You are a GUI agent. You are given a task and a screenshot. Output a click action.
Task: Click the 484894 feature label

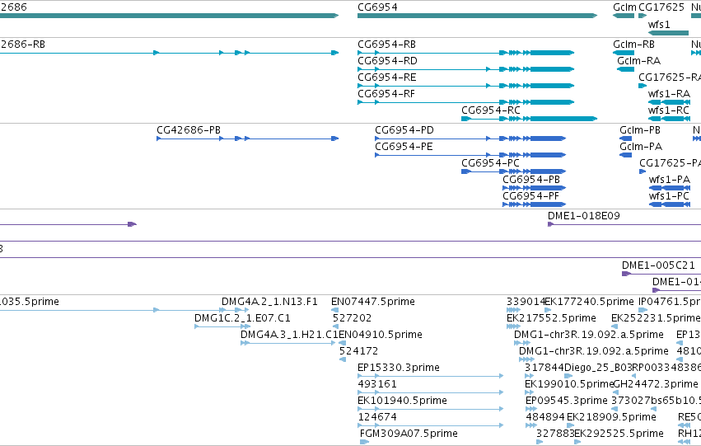[x=545, y=418]
